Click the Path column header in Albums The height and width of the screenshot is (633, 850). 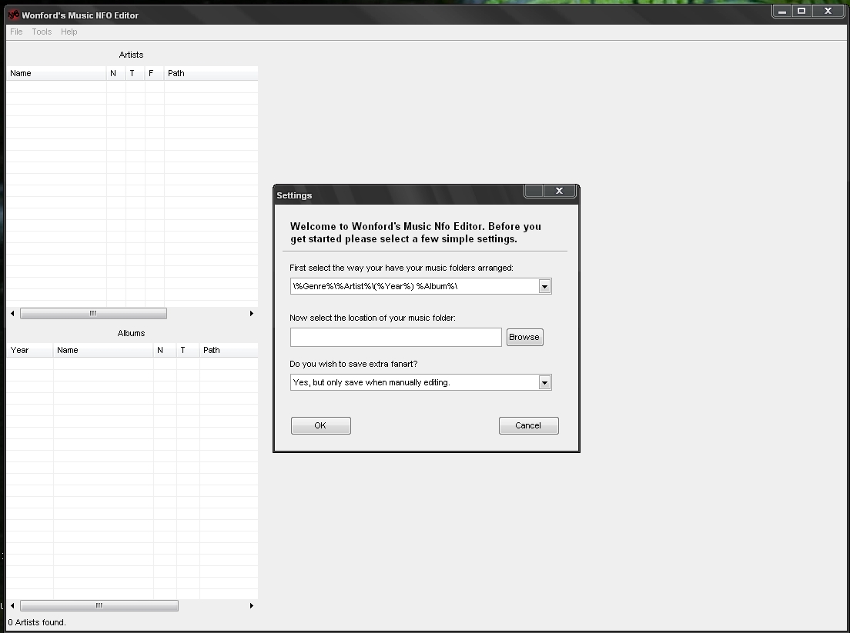coord(229,350)
